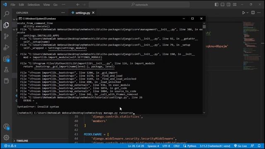Open notifications bell icon
This screenshot has width=265, height=149.
259,146
